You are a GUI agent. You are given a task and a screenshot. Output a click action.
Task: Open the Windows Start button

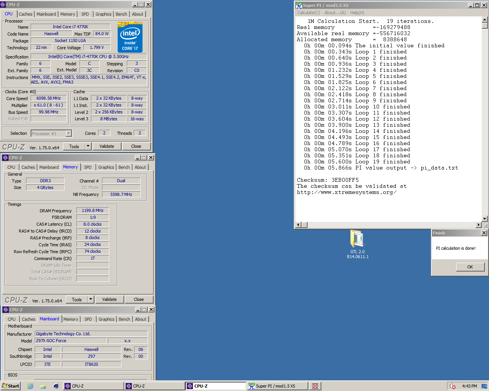[10, 386]
